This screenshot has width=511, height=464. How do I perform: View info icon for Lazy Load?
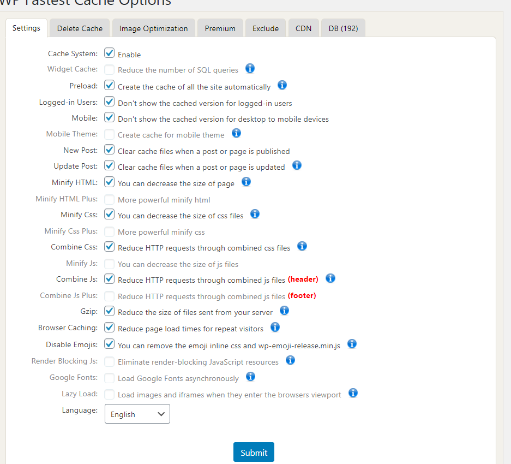point(353,393)
